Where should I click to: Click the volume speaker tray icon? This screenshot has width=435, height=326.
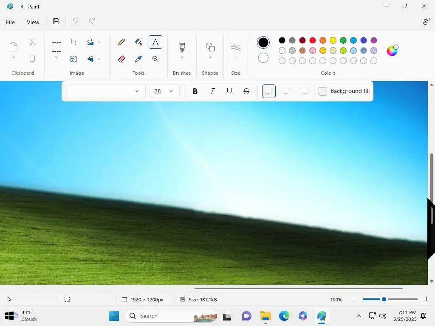[x=383, y=316]
